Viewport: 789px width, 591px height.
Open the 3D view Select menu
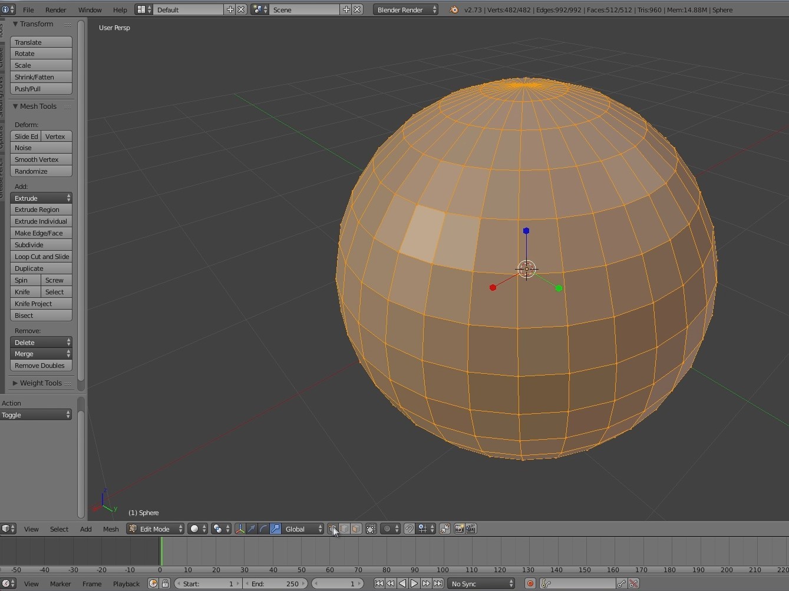[x=59, y=529]
